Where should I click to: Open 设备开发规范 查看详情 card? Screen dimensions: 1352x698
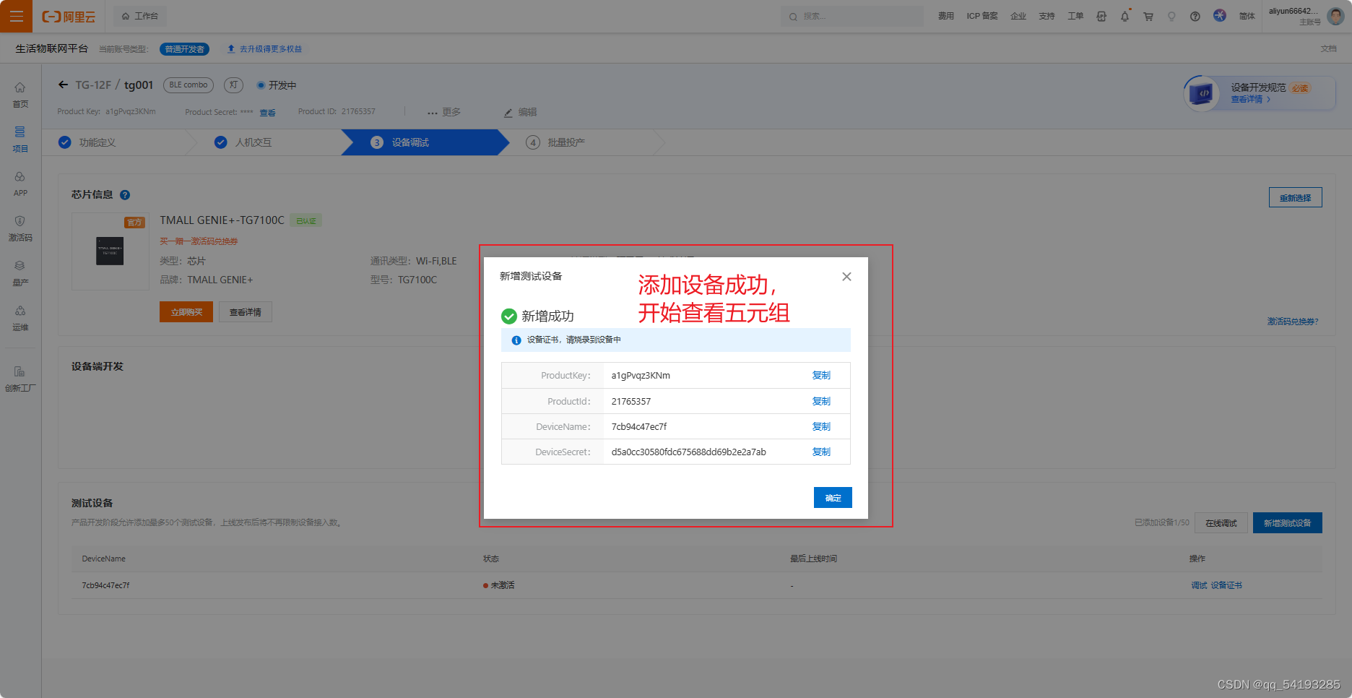pos(1259,94)
